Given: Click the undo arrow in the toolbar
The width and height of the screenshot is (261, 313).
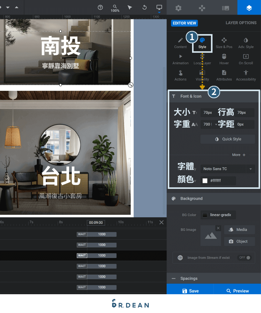Looking at the screenshot, I should pos(144,7).
